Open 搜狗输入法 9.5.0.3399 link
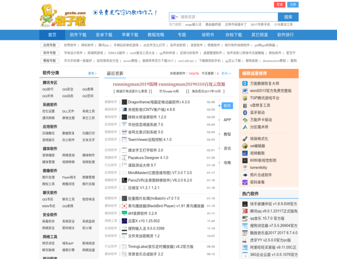Screen dimensions: 337x259 tap(146, 228)
